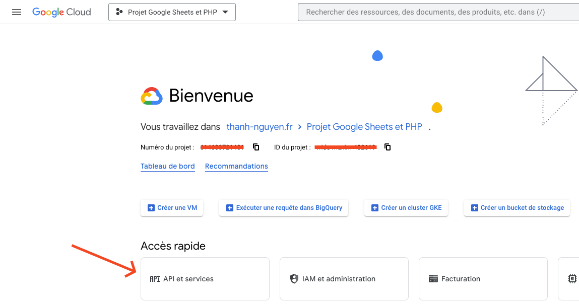The height and width of the screenshot is (308, 579).
Task: Click the IAM shield icon
Action: (294, 279)
